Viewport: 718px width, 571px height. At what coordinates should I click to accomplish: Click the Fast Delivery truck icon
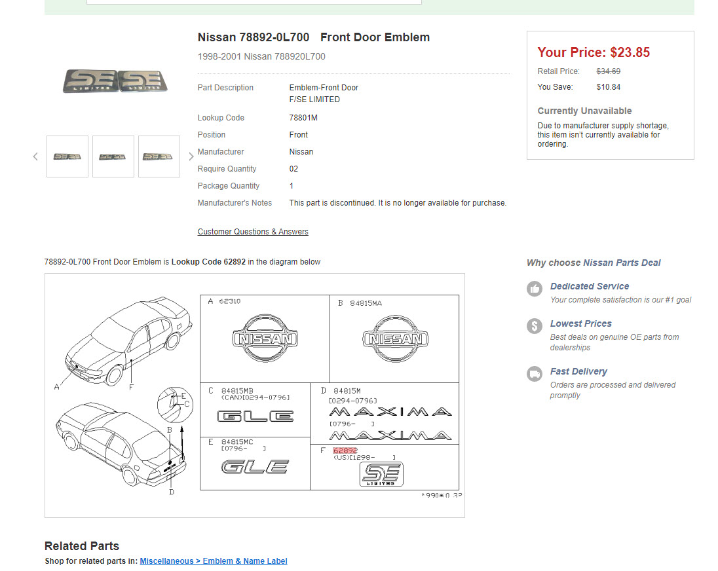point(535,373)
